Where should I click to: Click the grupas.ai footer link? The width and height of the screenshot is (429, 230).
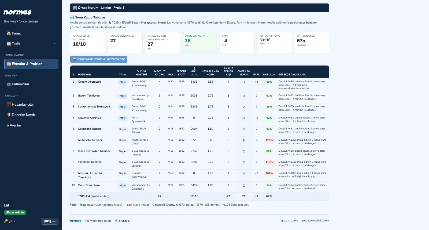click(x=123, y=221)
